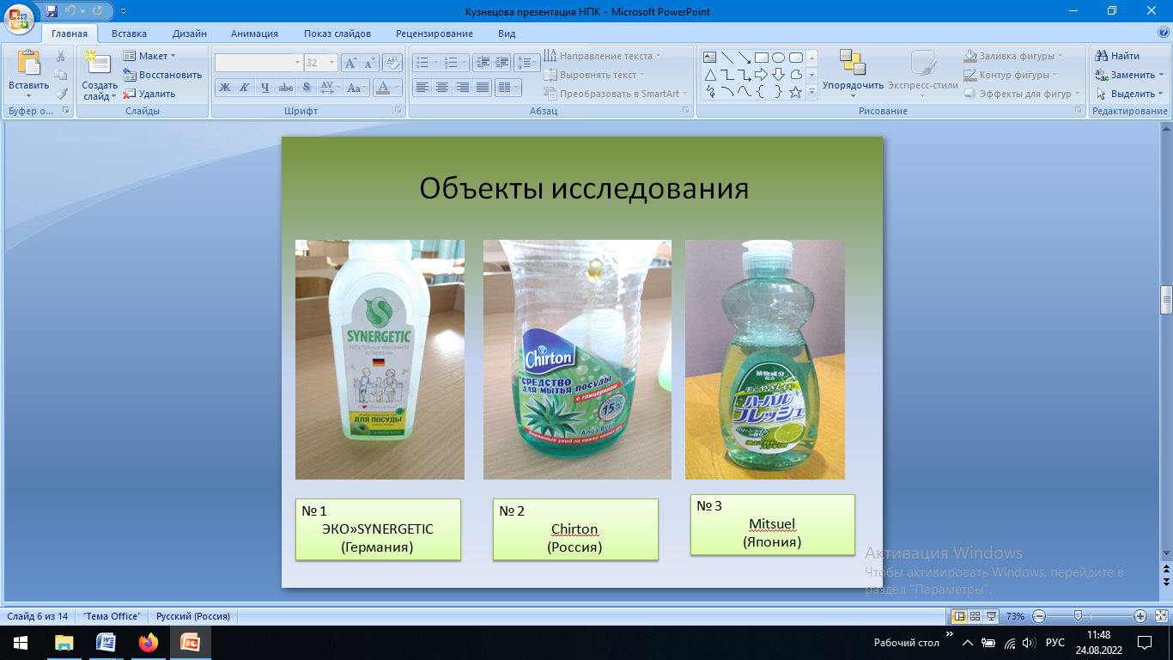Viewport: 1173px width, 660px height.
Task: Click the Удалить slide button
Action: click(149, 94)
